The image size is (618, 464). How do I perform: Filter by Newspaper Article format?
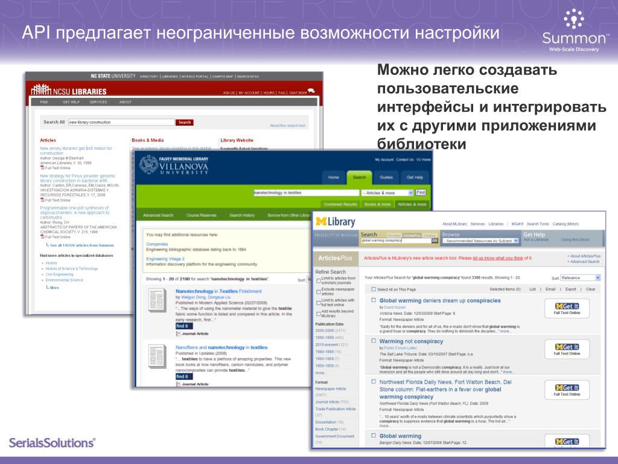331,389
